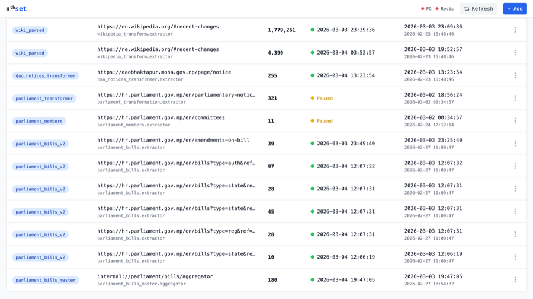The width and height of the screenshot is (533, 299).
Task: Open the options menu for parliament_transformer row
Action: coord(515,98)
